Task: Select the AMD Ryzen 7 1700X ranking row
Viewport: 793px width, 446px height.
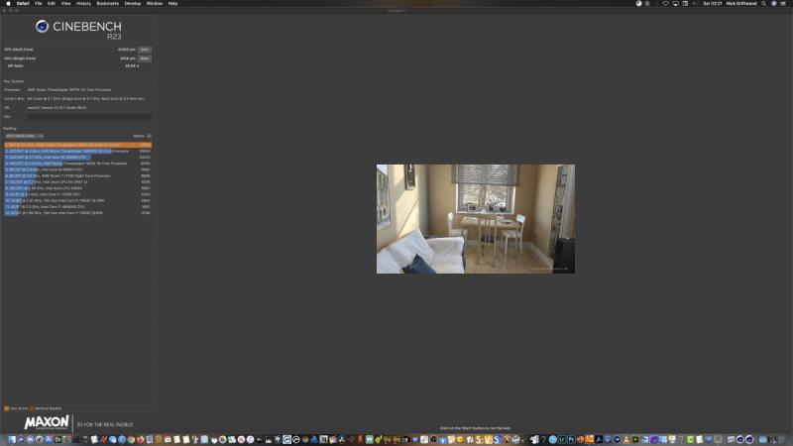Action: click(78, 175)
